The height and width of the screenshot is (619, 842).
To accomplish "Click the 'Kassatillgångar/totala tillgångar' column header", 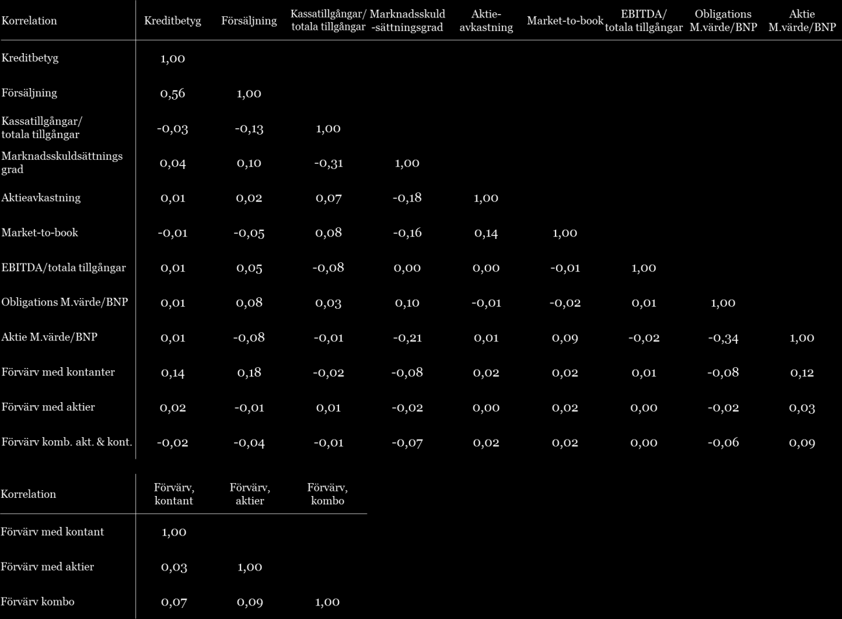I will (329, 21).
